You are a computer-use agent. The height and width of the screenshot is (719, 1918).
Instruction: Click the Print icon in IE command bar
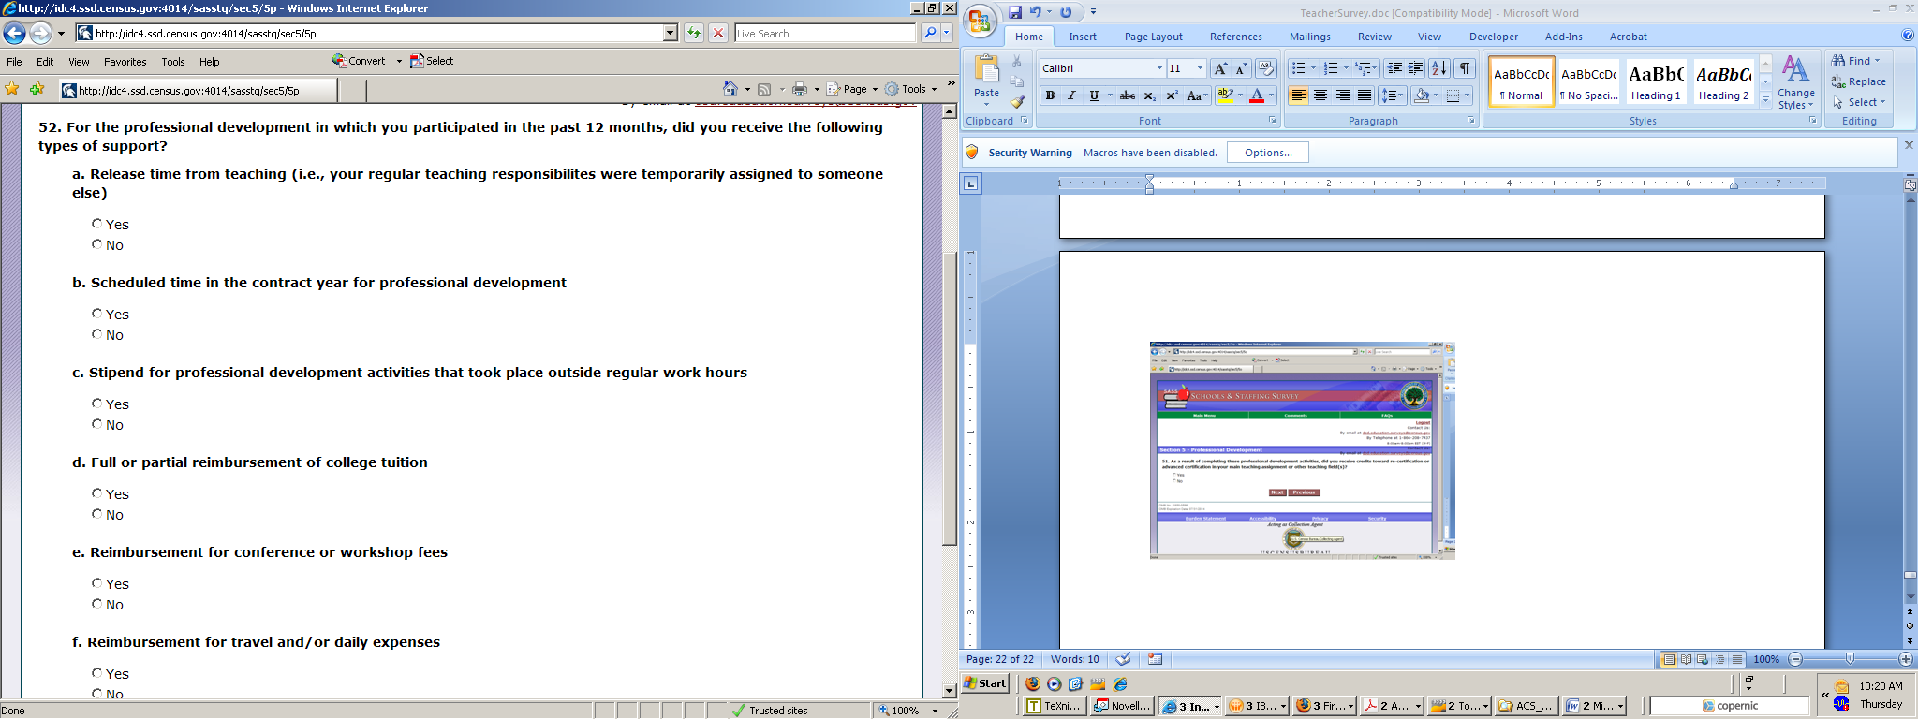coord(799,89)
